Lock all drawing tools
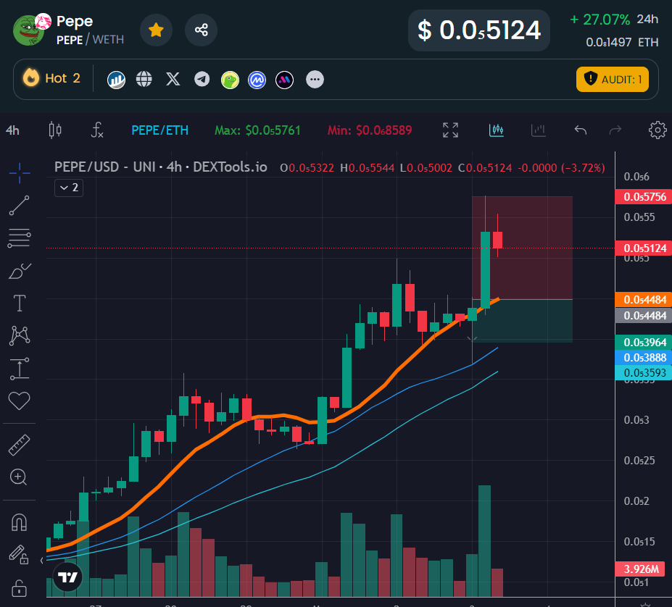Screen dimensions: 672x607 20,587
